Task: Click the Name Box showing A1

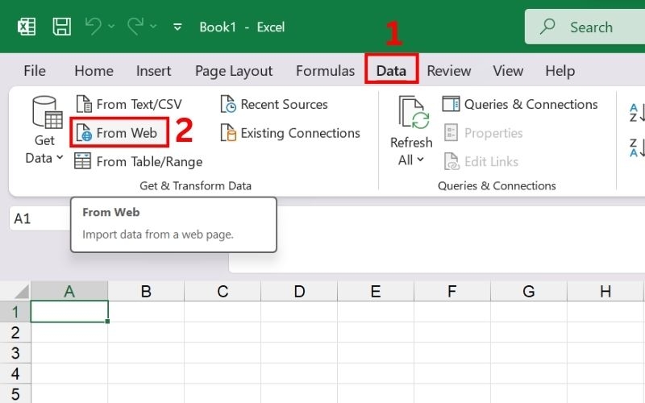Action: (40, 218)
